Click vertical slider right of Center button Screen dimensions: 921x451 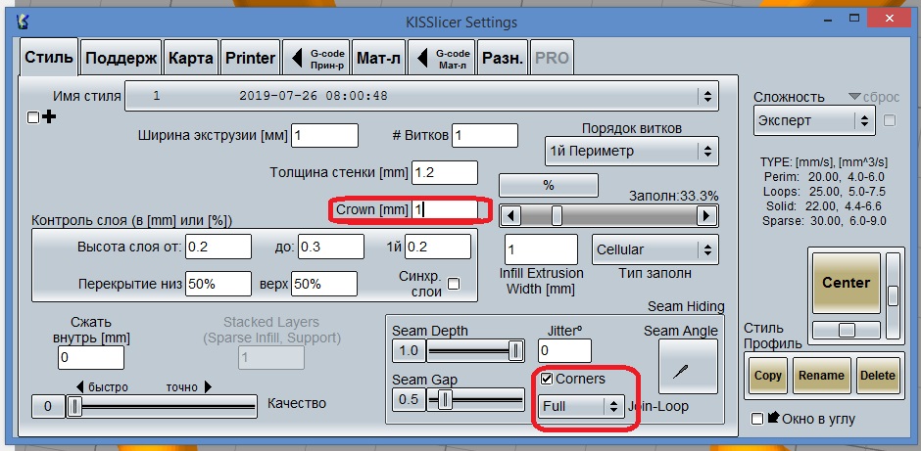click(893, 296)
